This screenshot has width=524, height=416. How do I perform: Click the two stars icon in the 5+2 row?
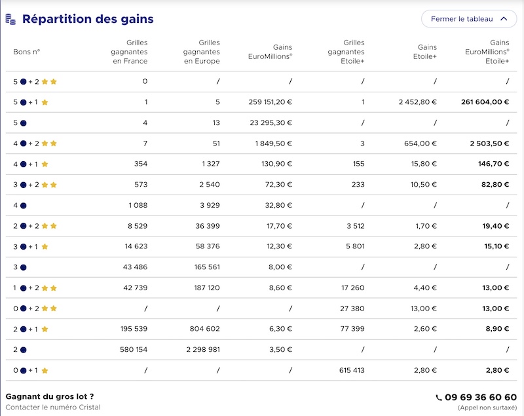coord(49,81)
